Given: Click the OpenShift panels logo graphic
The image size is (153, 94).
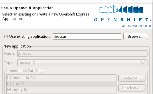Looking at the screenshot, I should [121, 9].
